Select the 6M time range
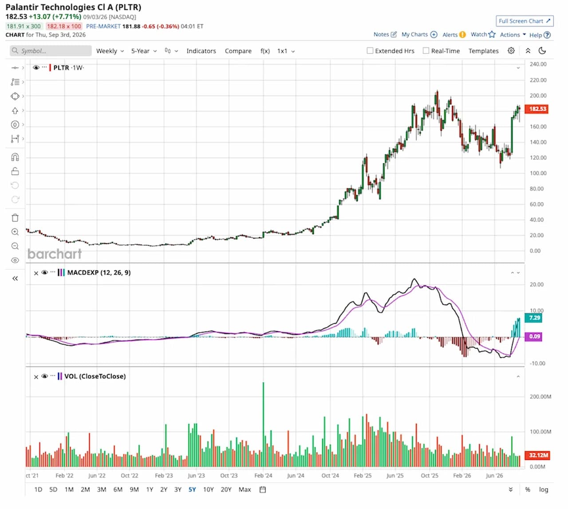Image resolution: width=568 pixels, height=509 pixels. pos(118,489)
